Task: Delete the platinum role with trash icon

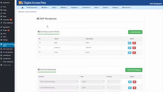Action: coord(134,48)
